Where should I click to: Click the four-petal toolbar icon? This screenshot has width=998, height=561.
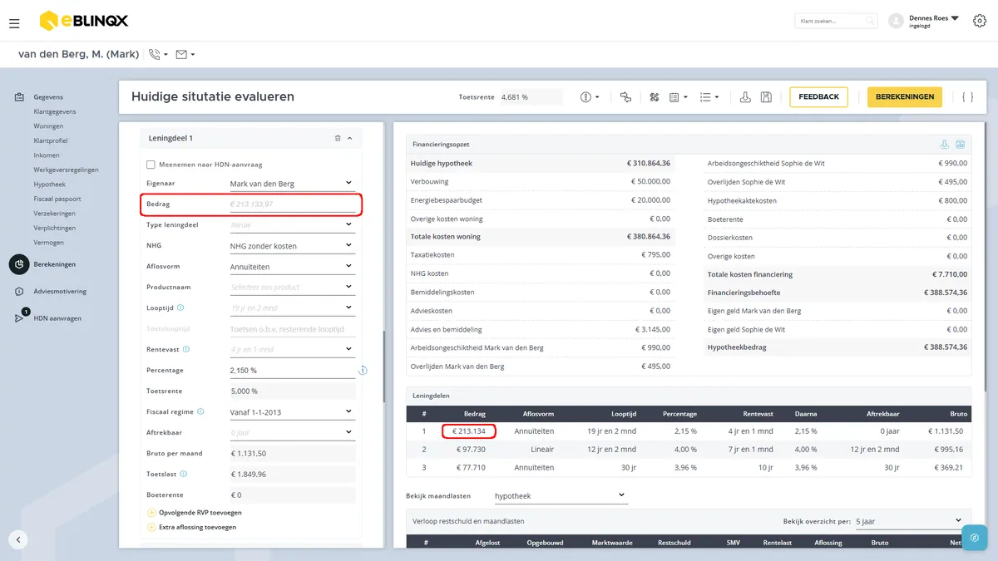tap(655, 97)
